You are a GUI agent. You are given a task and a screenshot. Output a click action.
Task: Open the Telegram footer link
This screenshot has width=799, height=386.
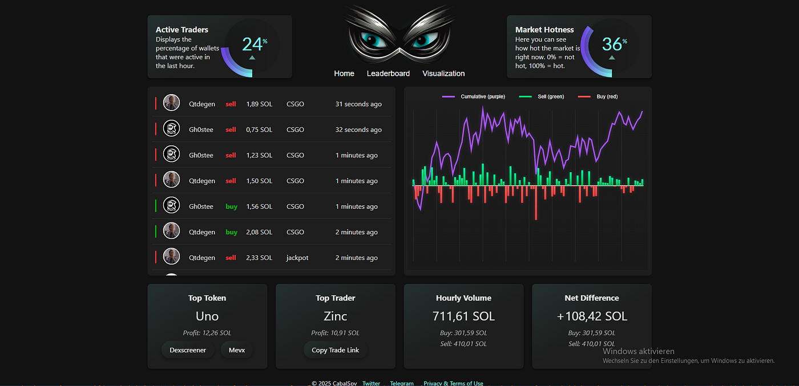[x=402, y=383]
